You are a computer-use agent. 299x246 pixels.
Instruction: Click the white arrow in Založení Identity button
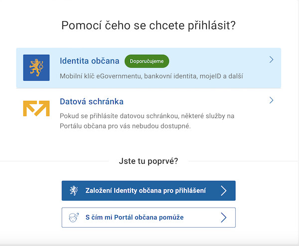pyautogui.click(x=223, y=191)
